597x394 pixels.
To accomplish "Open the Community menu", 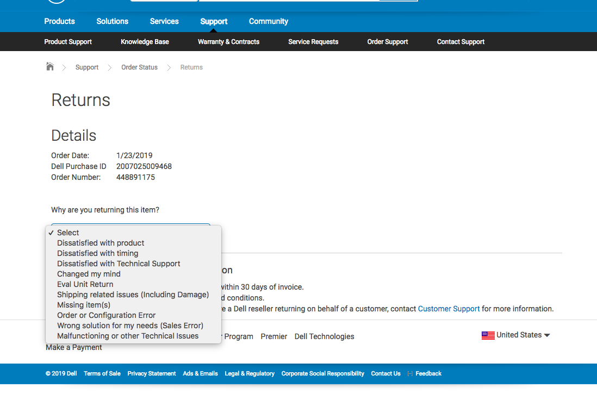I will (268, 21).
